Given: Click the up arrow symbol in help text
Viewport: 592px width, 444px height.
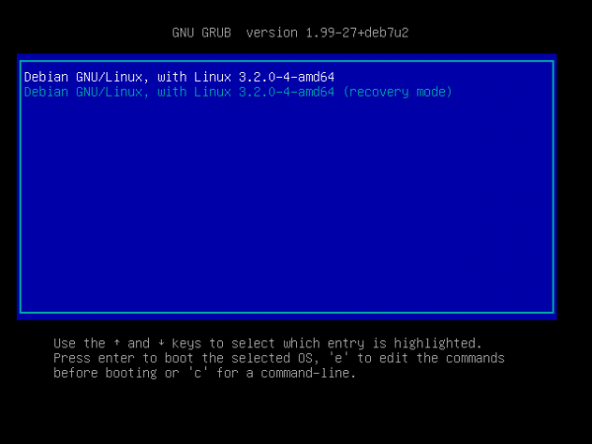Looking at the screenshot, I should pyautogui.click(x=116, y=342).
